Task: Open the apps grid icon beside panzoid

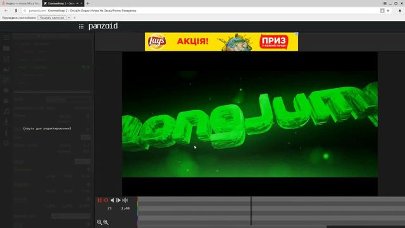Action: [x=81, y=27]
